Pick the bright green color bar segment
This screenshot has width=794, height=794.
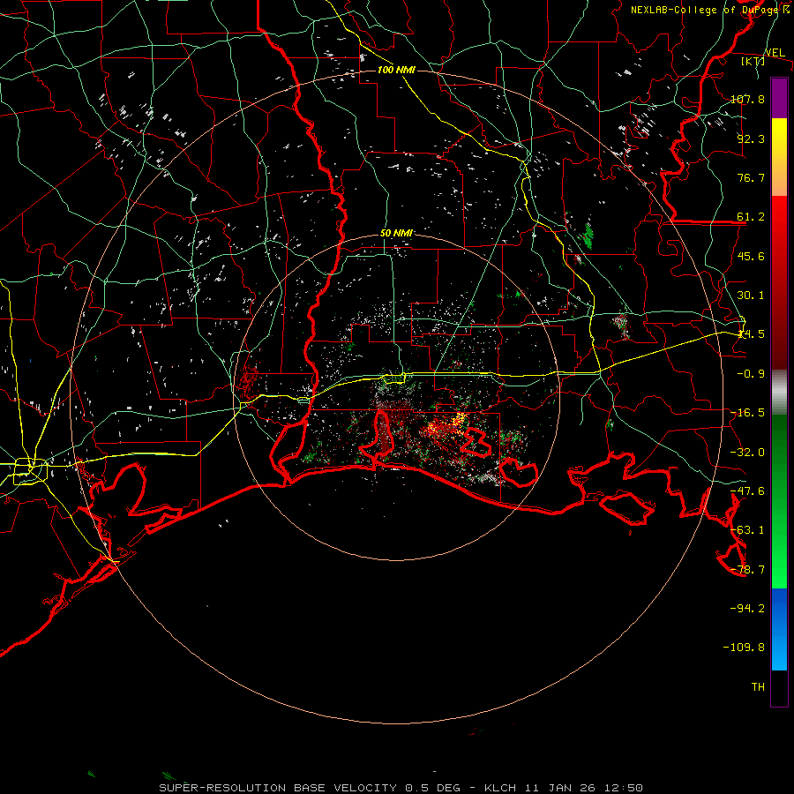779,501
